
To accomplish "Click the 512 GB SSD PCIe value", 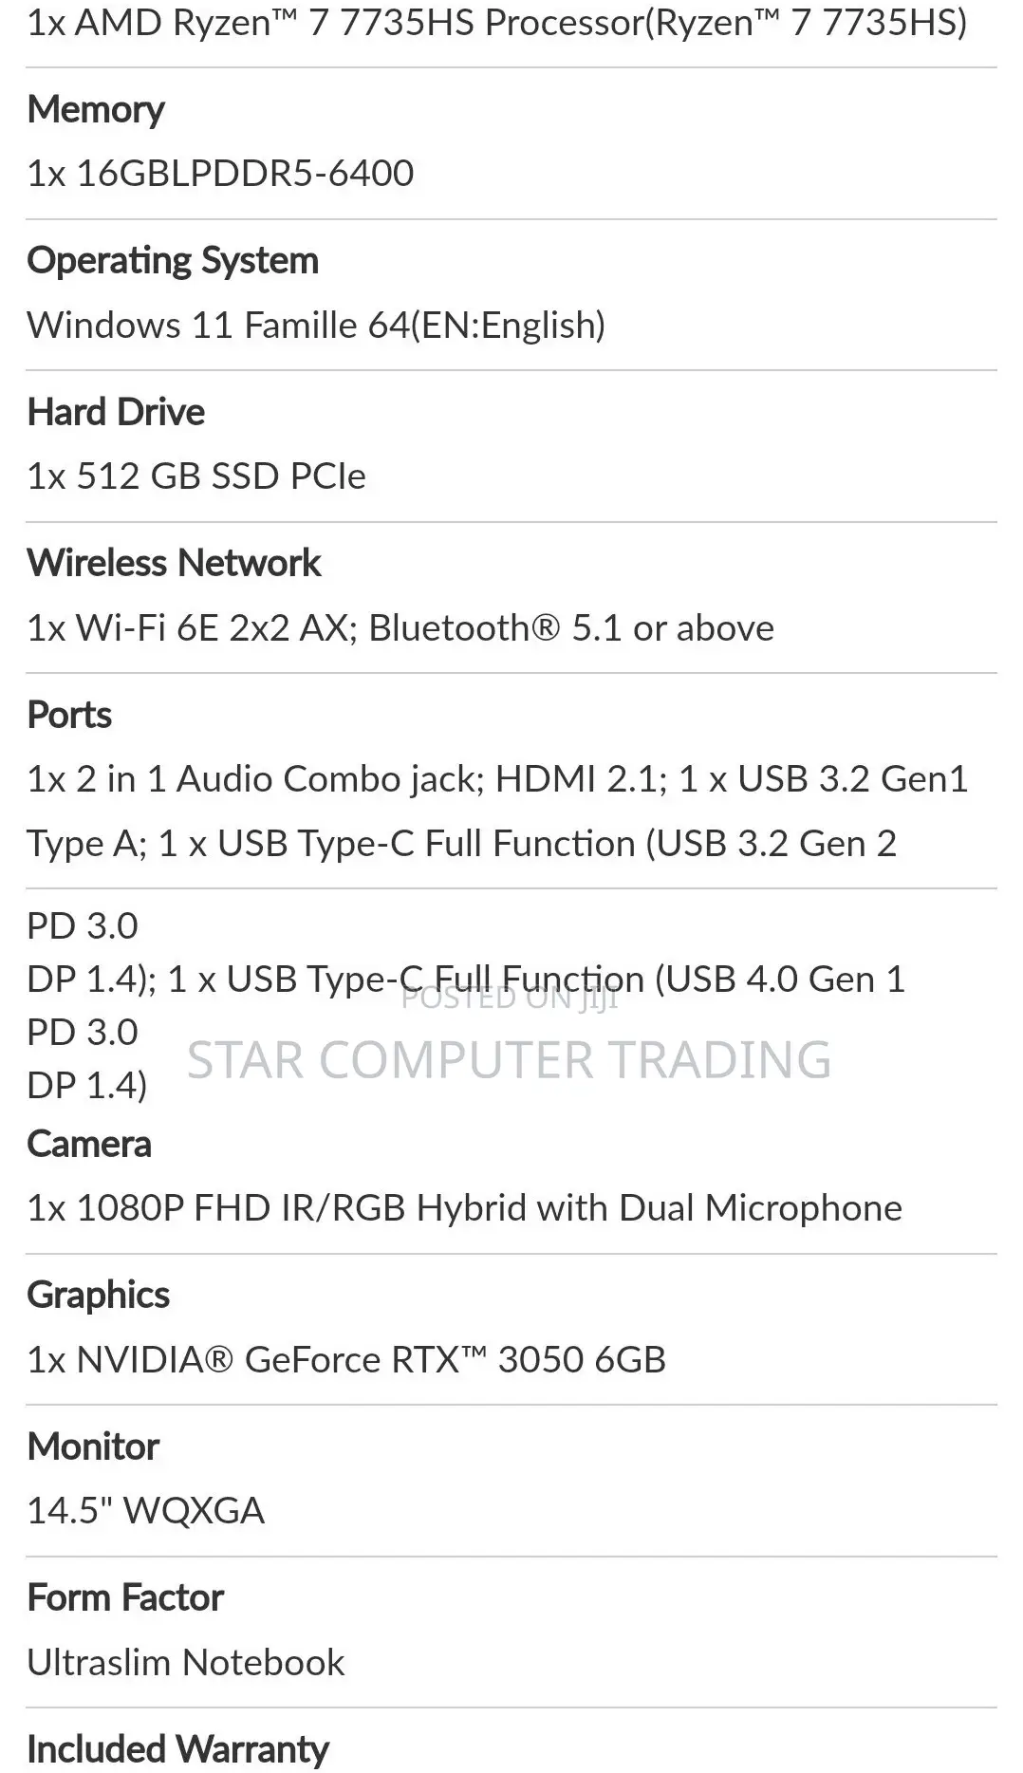I will click(x=196, y=476).
